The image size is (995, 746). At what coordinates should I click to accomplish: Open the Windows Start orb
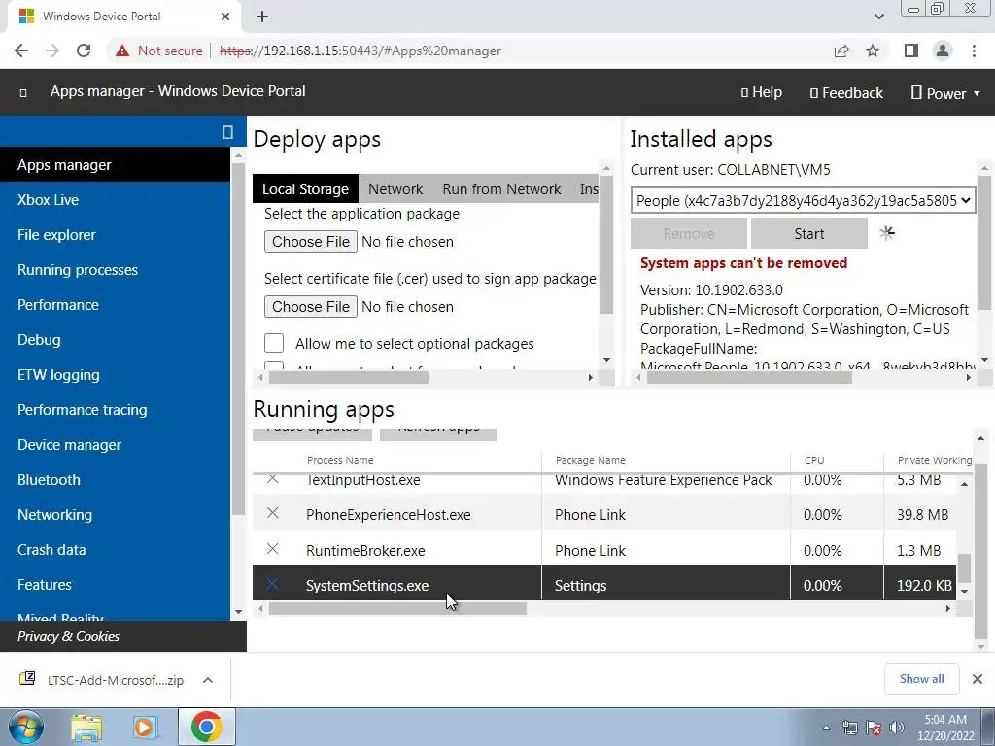(x=26, y=727)
